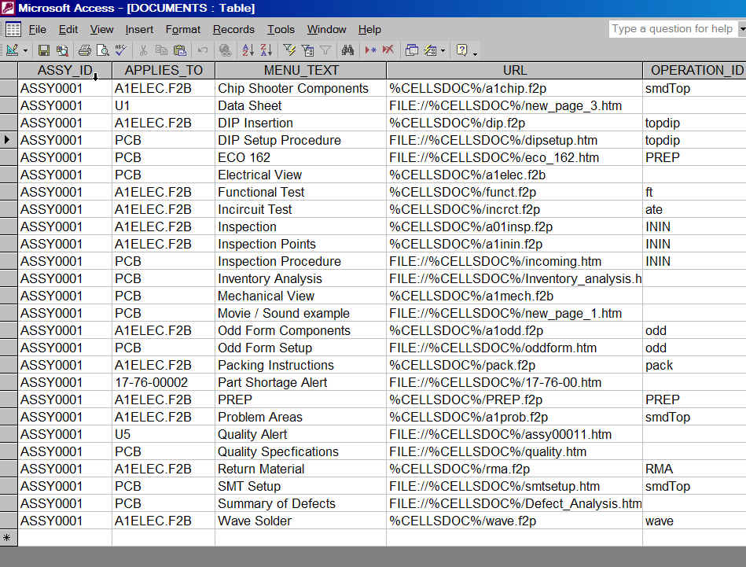Print the datasheet using the printer icon
Viewport: 746px width, 567px height.
coord(85,50)
